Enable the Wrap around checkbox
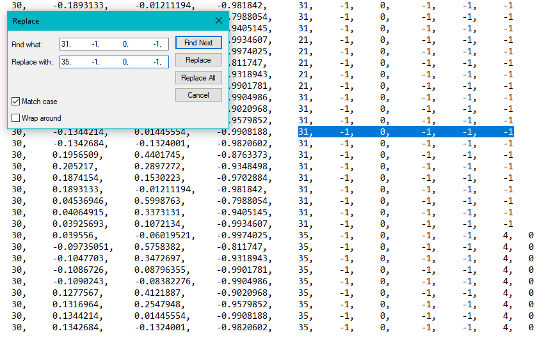The height and width of the screenshot is (352, 560). point(16,118)
